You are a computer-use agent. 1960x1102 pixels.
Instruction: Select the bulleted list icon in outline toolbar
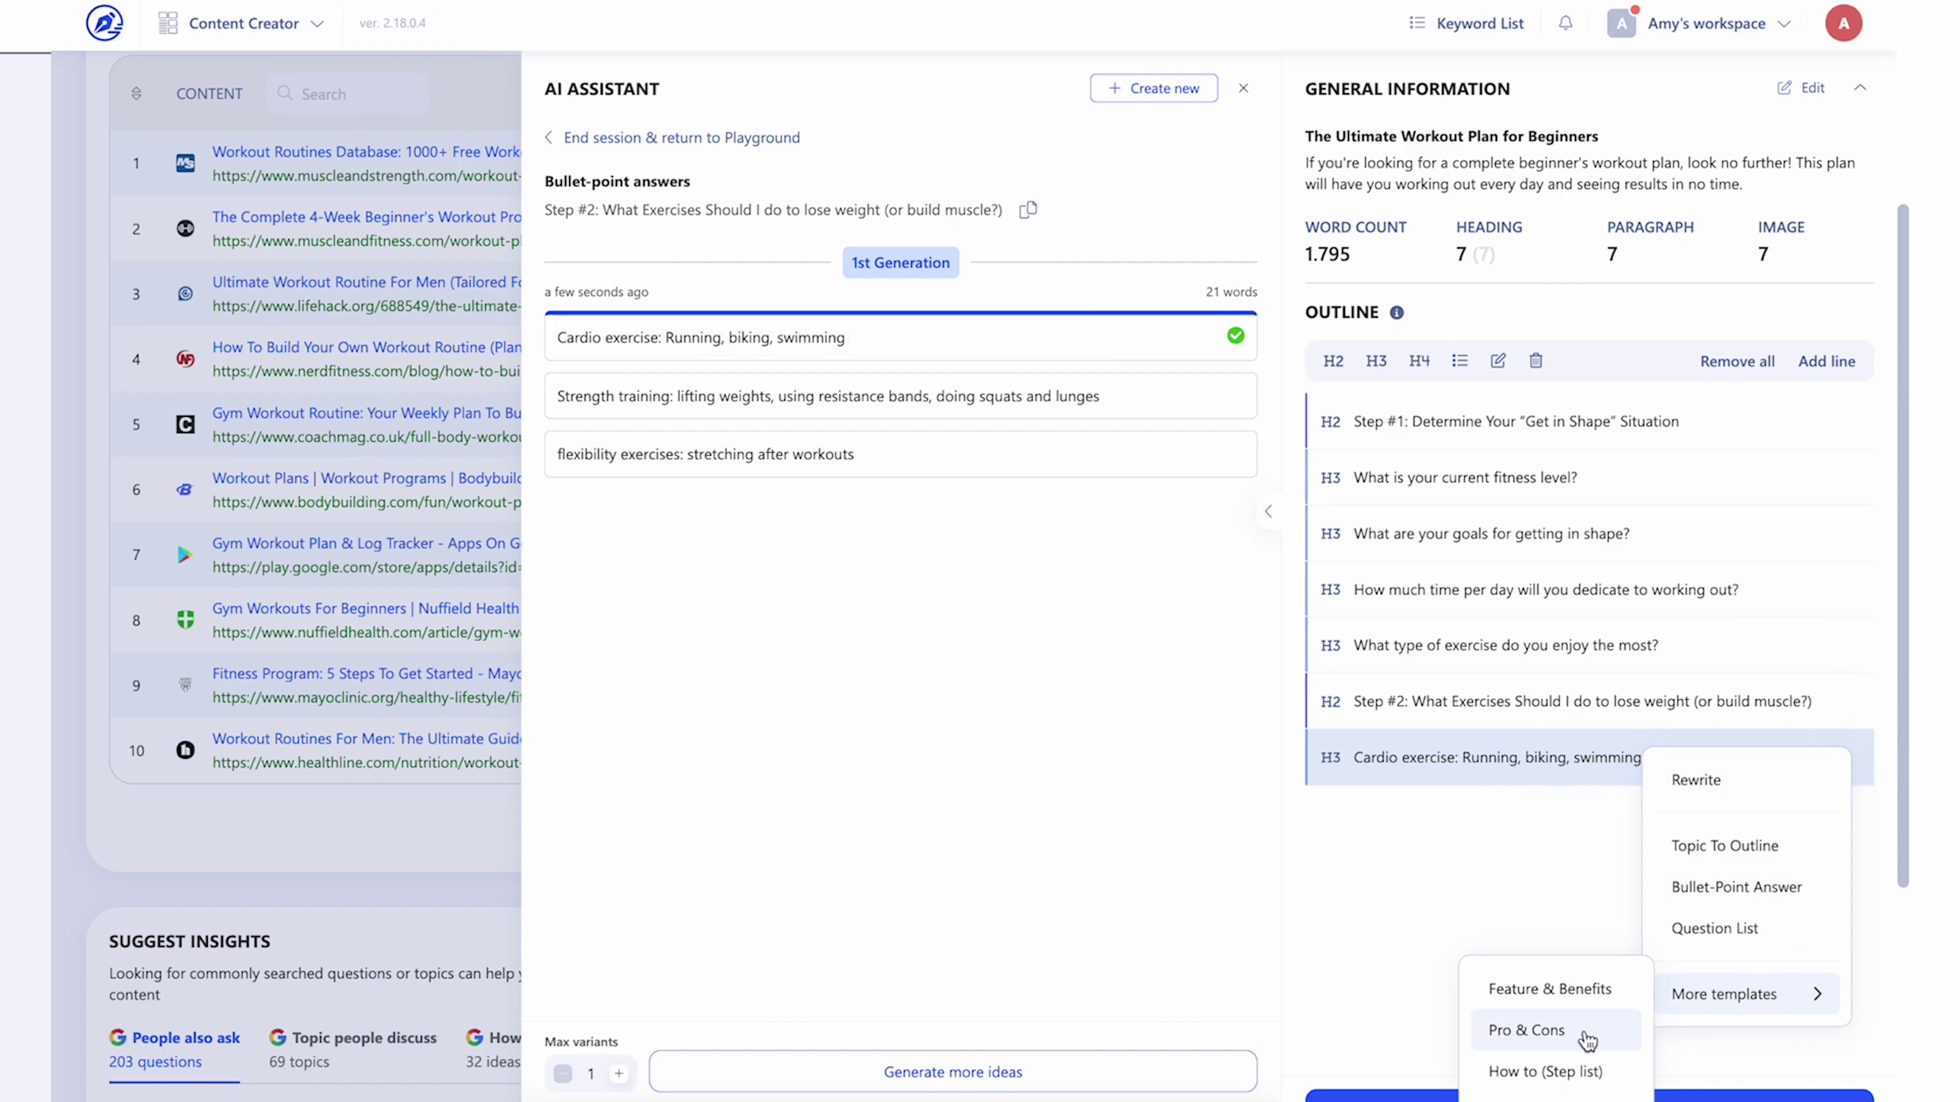(1460, 361)
